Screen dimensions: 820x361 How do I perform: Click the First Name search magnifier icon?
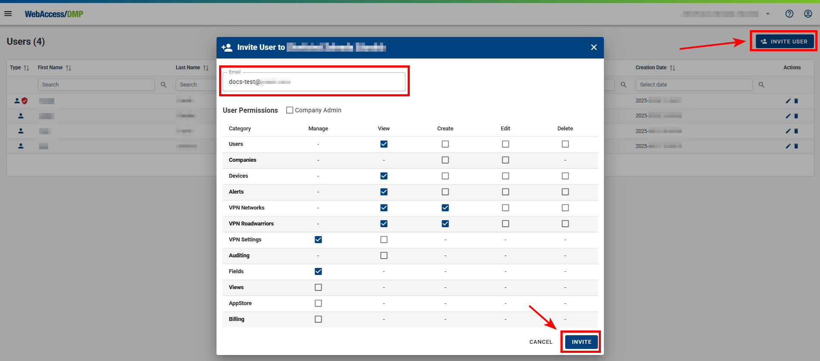(164, 85)
